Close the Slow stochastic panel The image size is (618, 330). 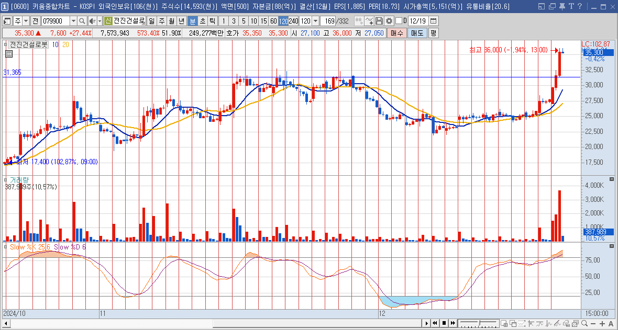(x=611, y=246)
